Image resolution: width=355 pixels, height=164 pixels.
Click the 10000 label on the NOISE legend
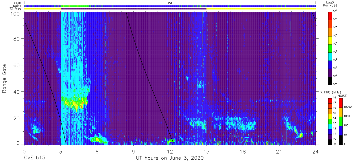click(x=348, y=107)
